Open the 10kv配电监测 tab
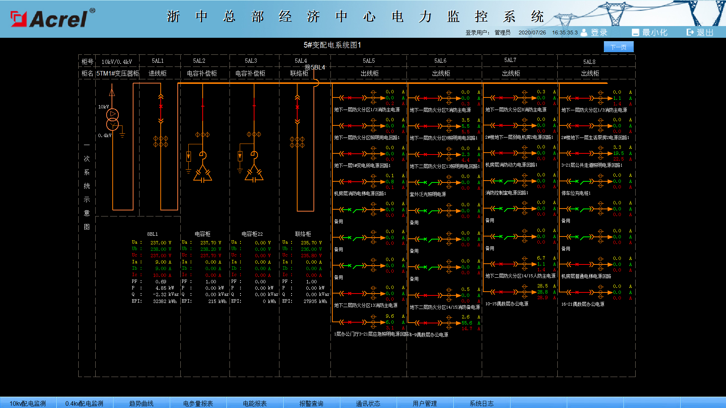 pos(28,403)
